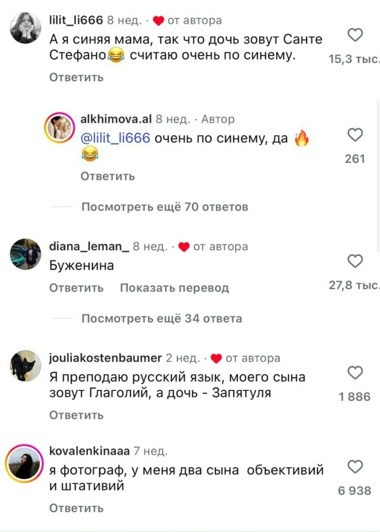Open the kovalenkinaaa username link

click(89, 451)
